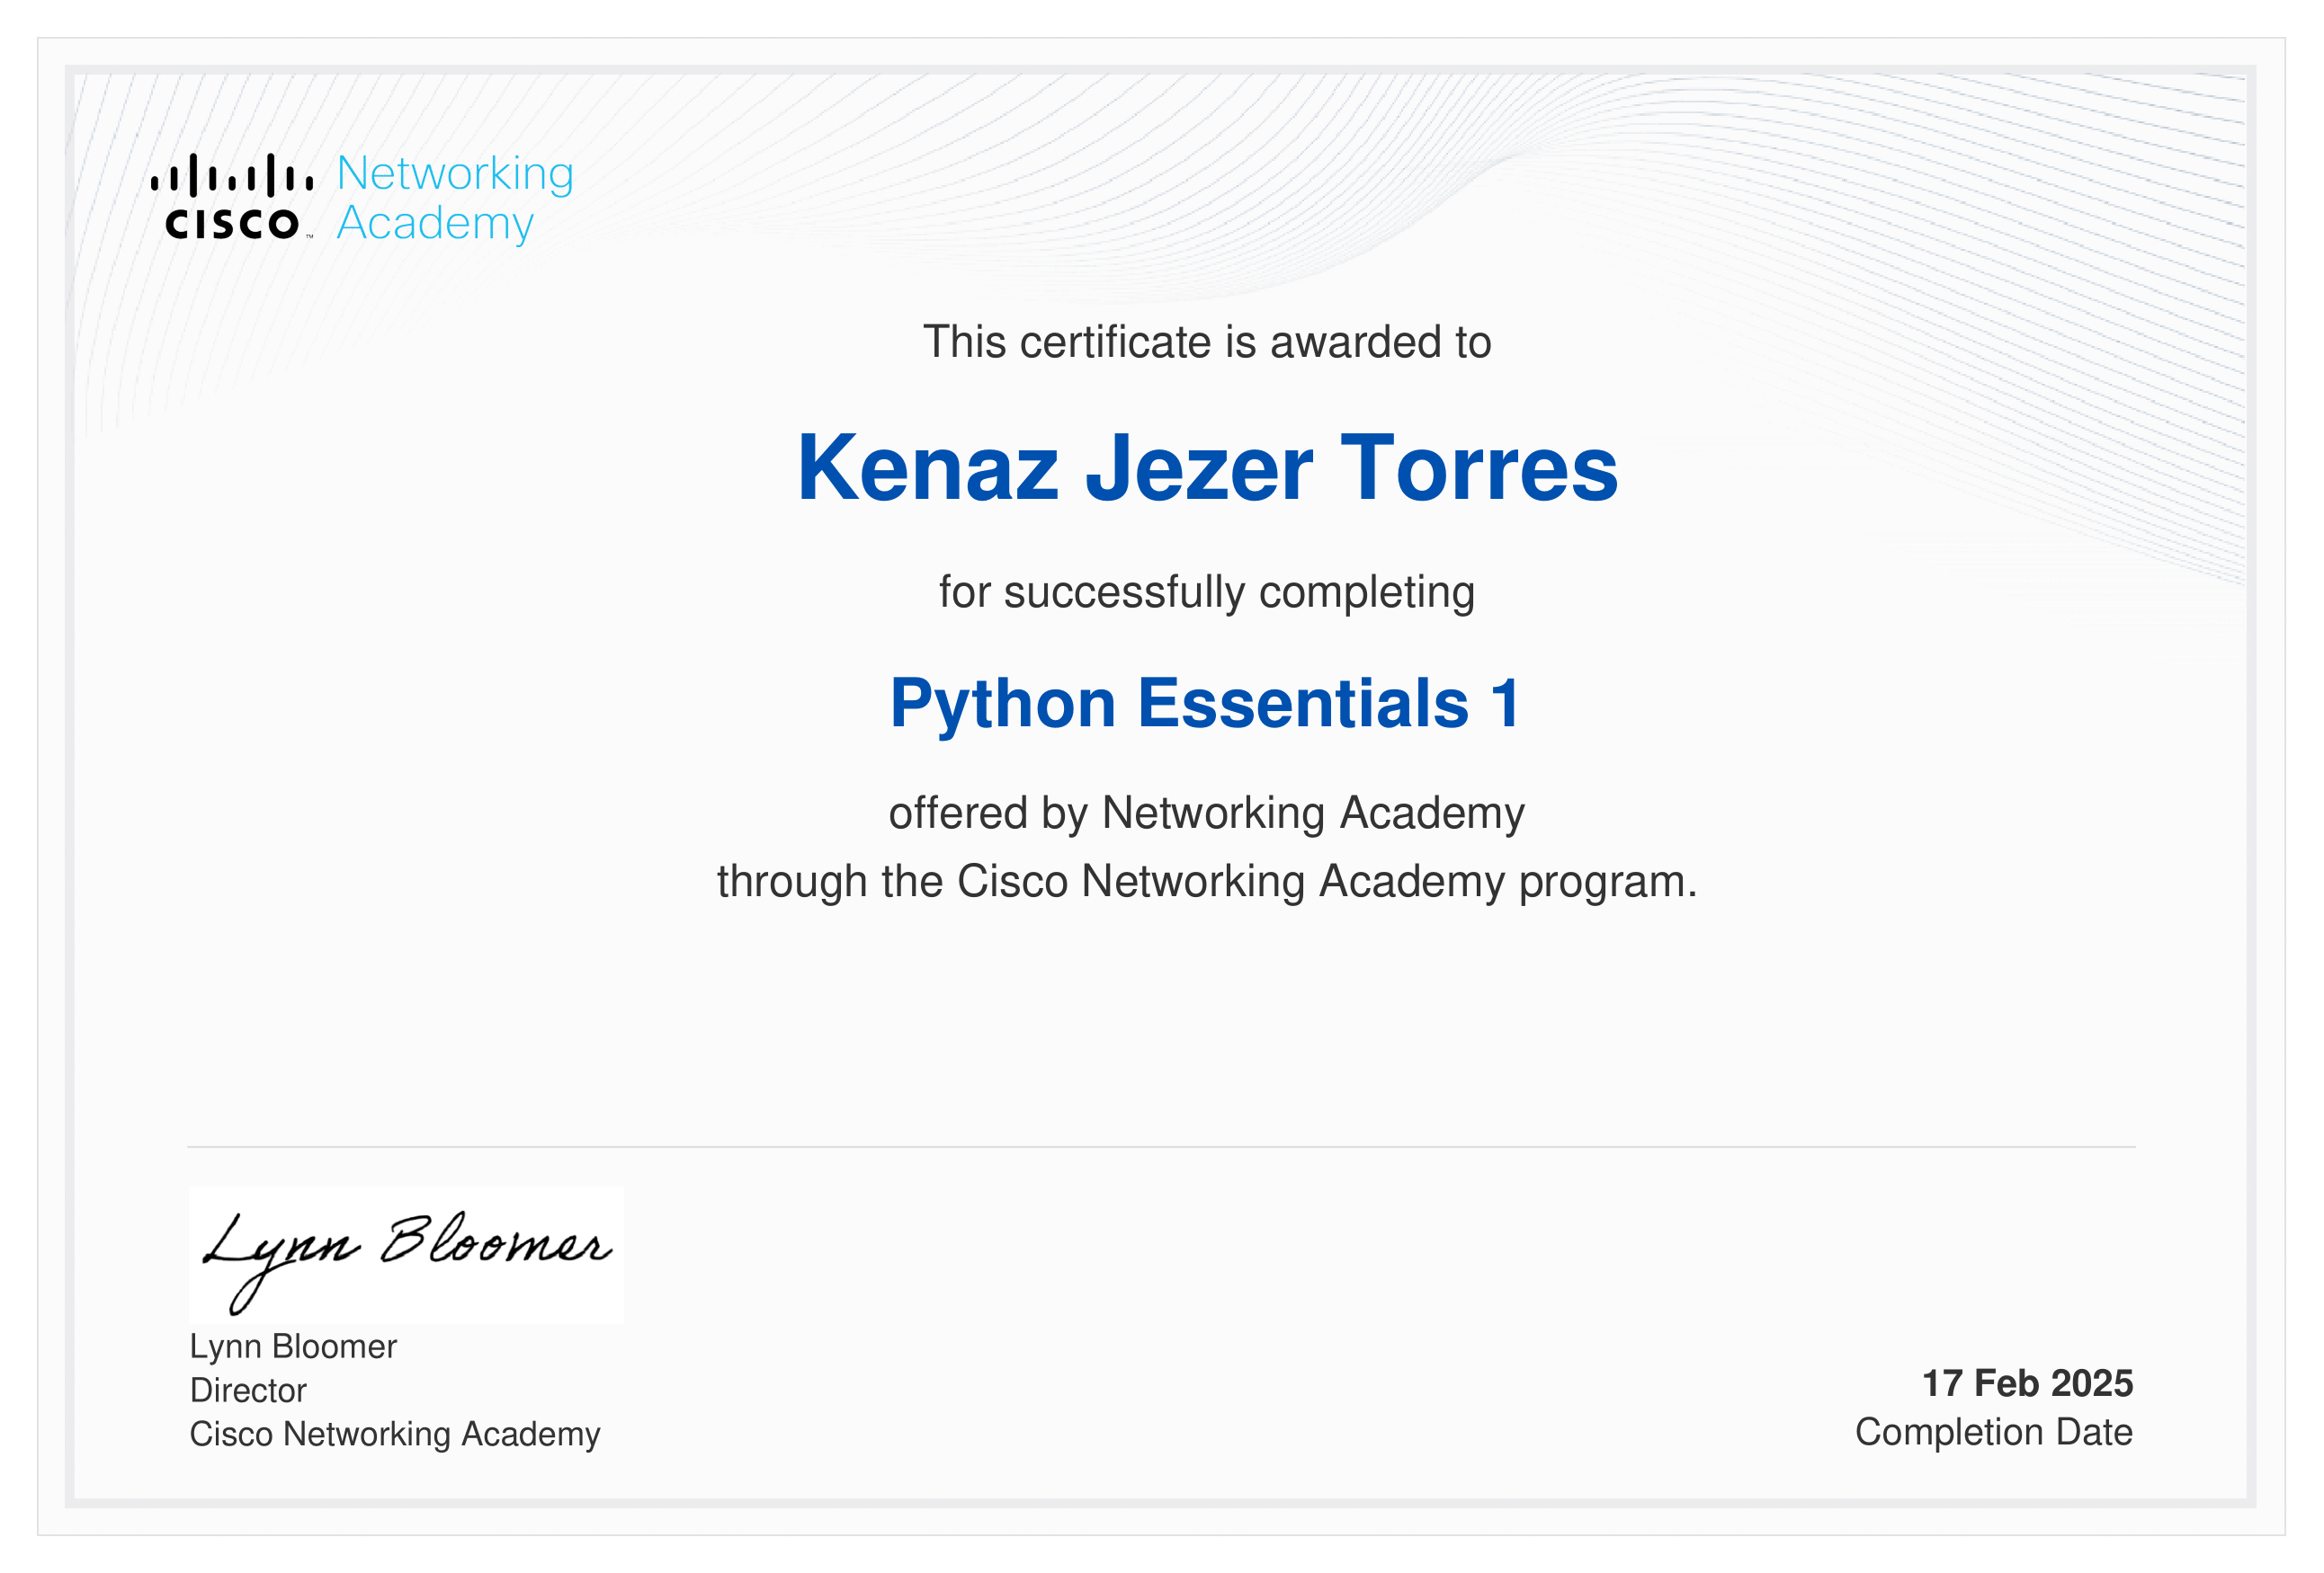This screenshot has width=2324, height=1573.
Task: Click the number 1 in course title
Action: (1504, 703)
